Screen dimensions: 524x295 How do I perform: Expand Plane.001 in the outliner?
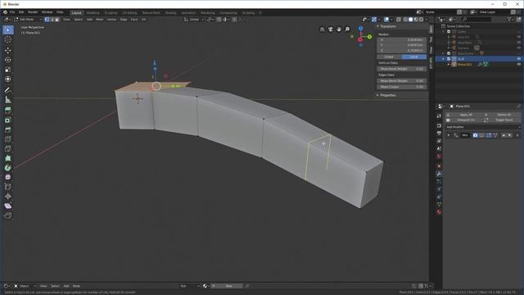coord(449,64)
